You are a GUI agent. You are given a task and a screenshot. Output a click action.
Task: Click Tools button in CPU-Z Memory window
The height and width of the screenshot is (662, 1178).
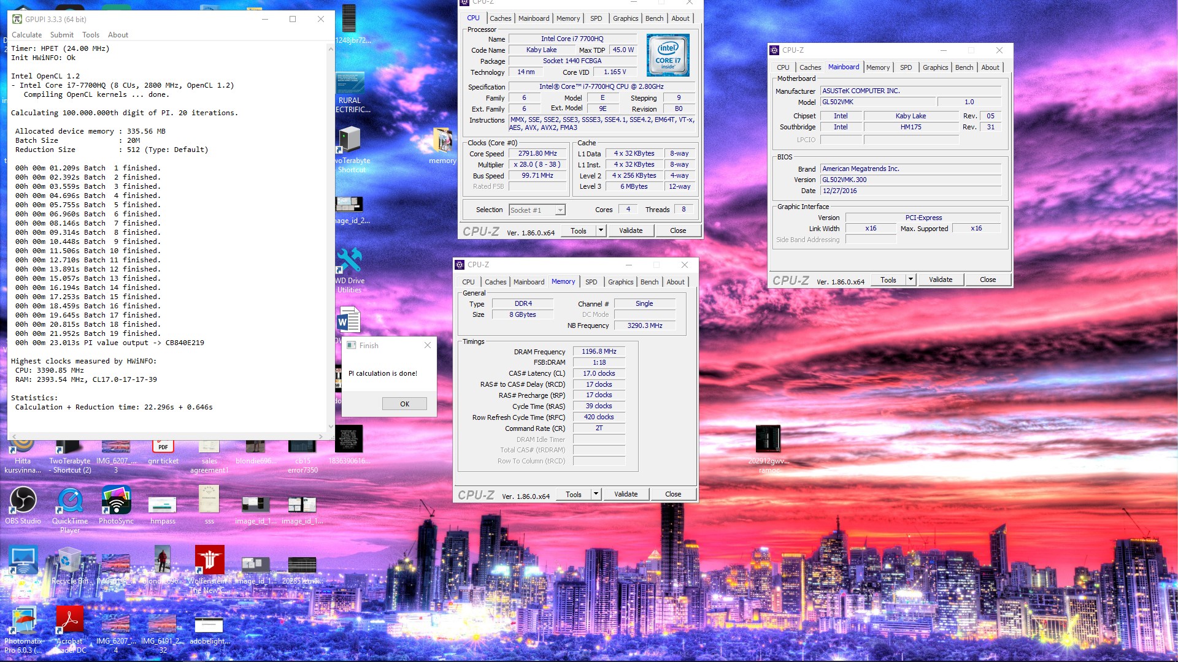coord(574,494)
